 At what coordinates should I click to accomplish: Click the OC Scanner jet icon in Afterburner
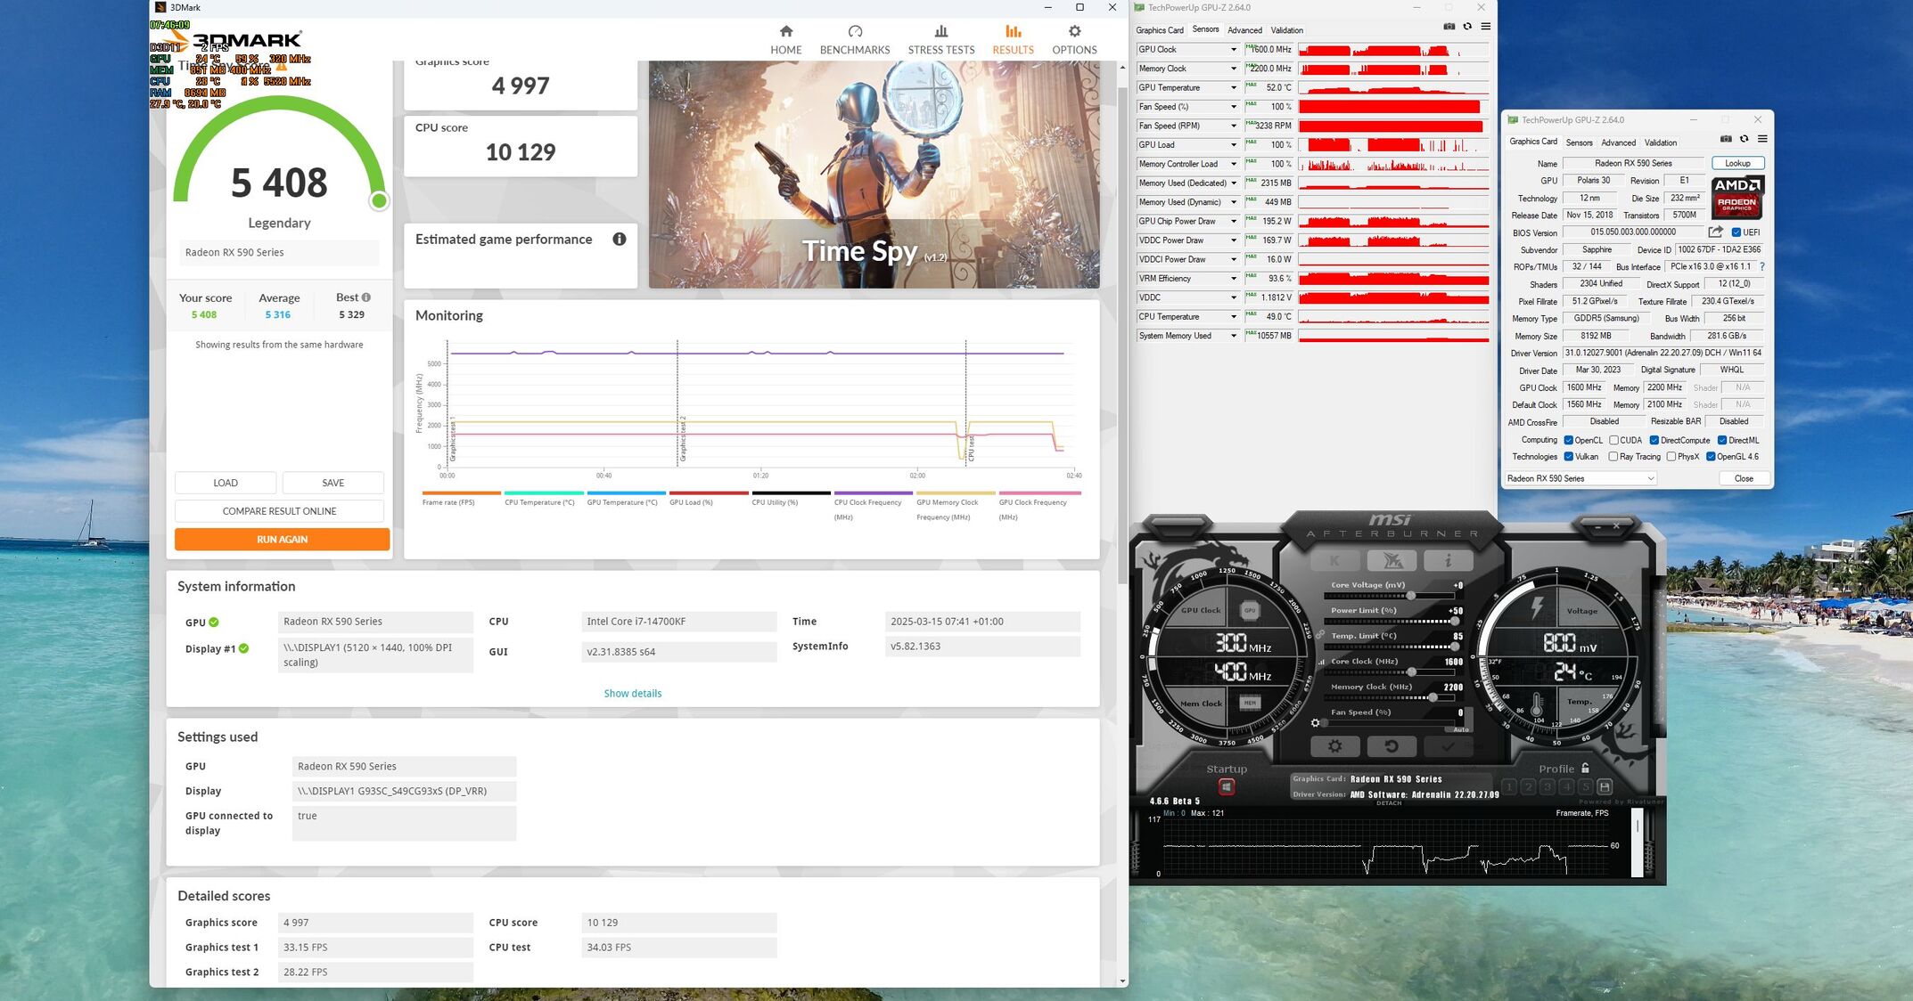pyautogui.click(x=1392, y=560)
